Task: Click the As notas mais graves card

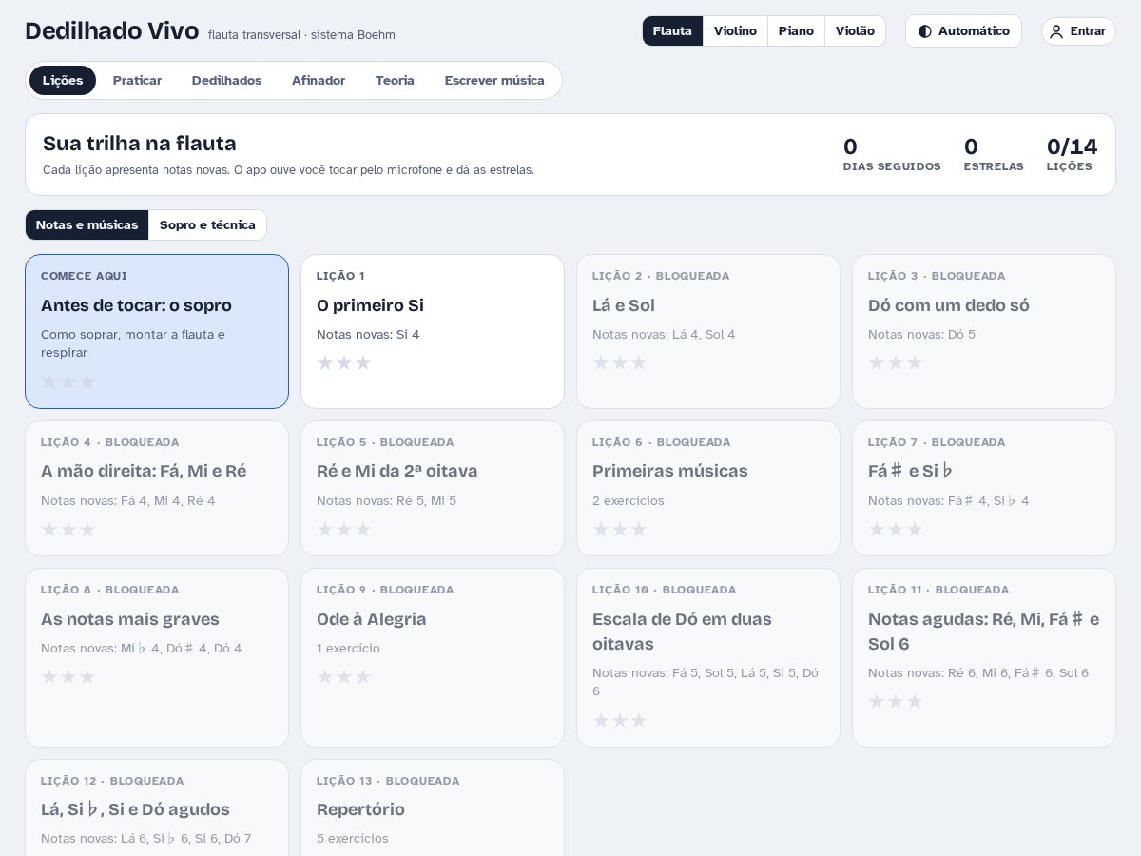Action: click(157, 657)
